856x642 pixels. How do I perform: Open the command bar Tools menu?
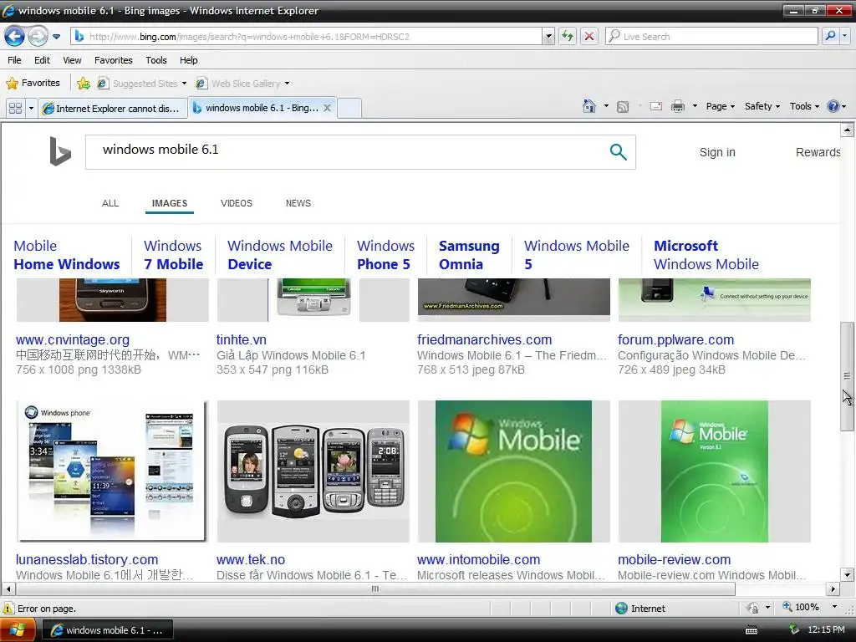[804, 106]
